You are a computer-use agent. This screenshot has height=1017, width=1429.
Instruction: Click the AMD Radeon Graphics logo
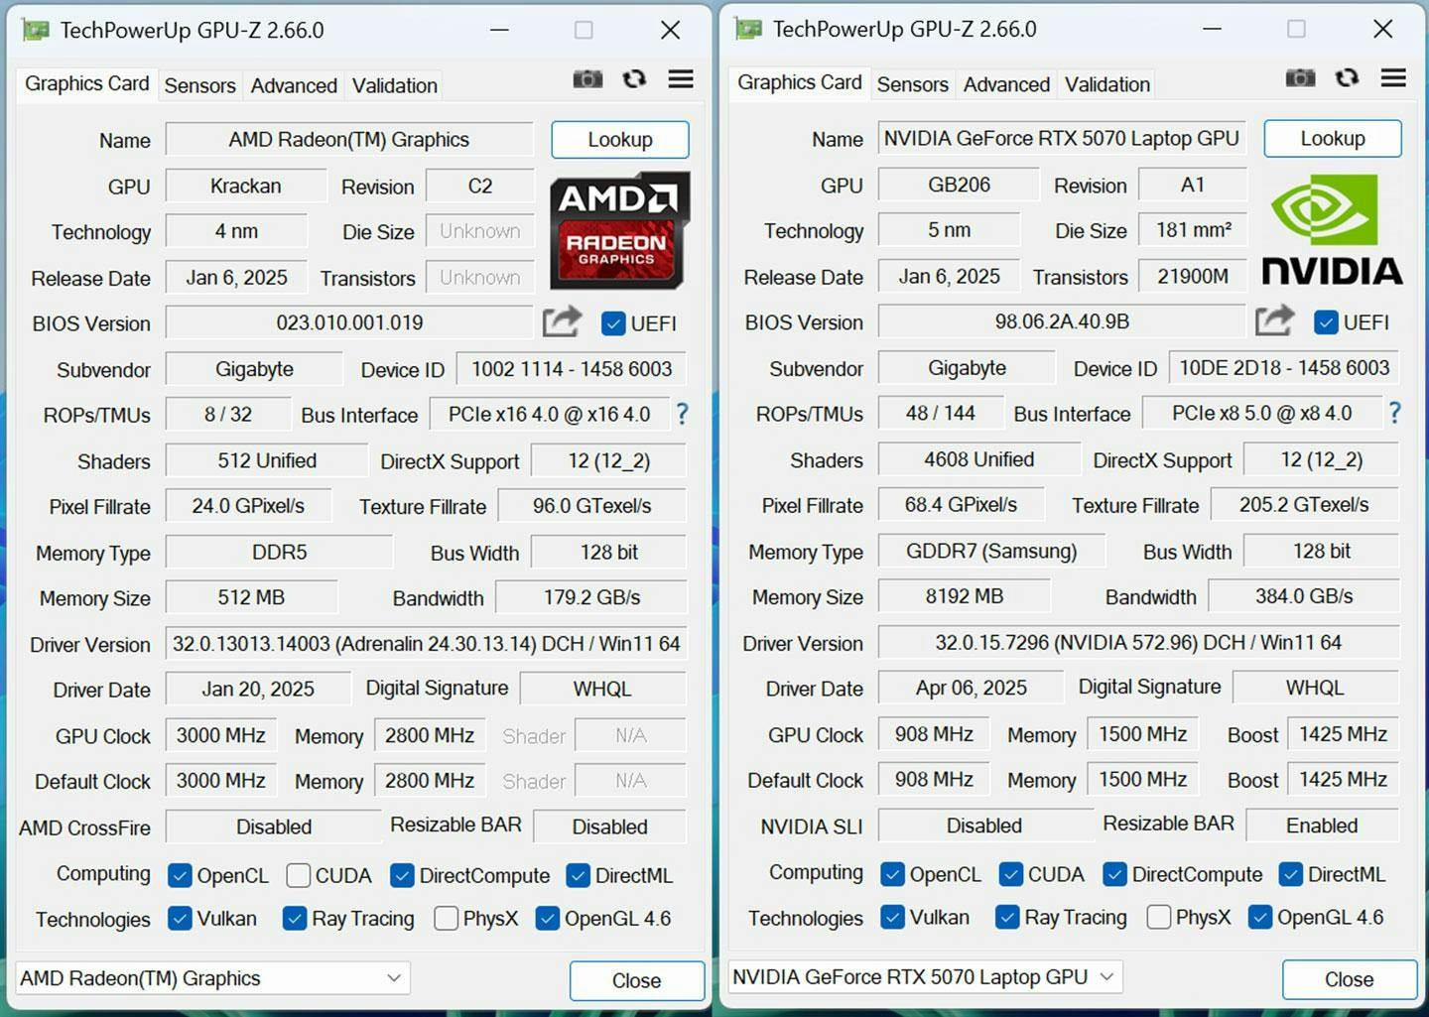620,231
